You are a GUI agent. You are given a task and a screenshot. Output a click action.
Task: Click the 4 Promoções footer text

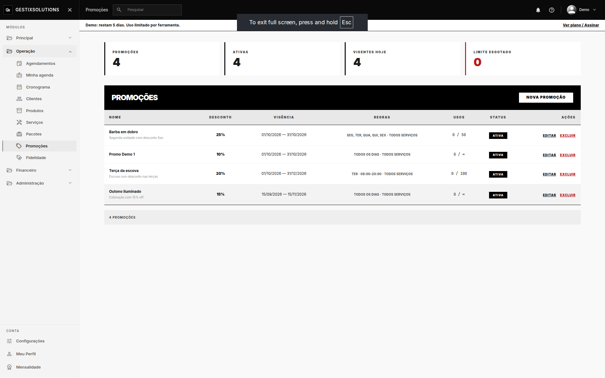[x=122, y=217]
